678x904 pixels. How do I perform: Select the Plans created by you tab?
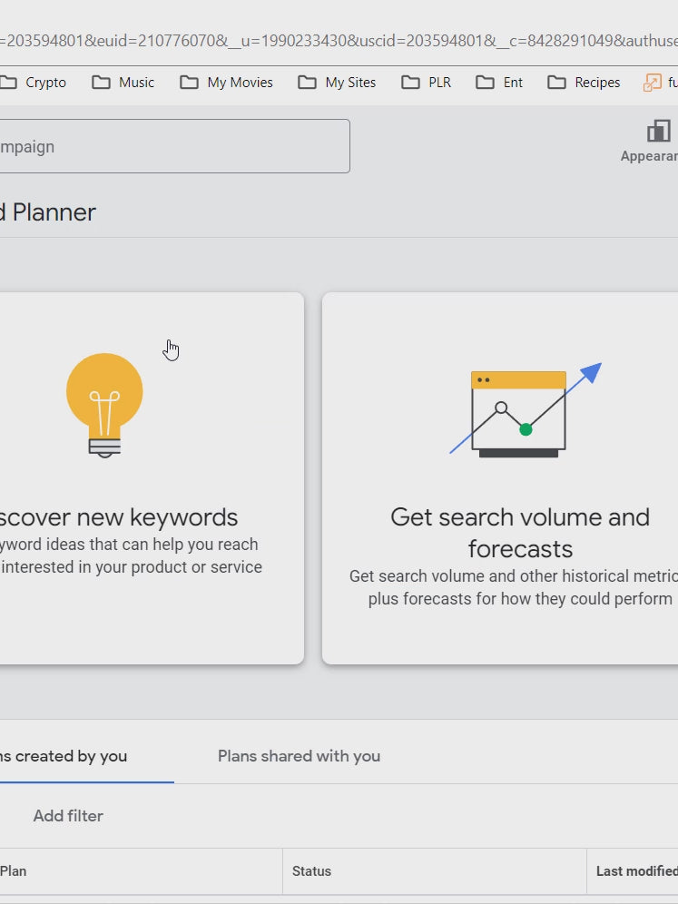[64, 756]
